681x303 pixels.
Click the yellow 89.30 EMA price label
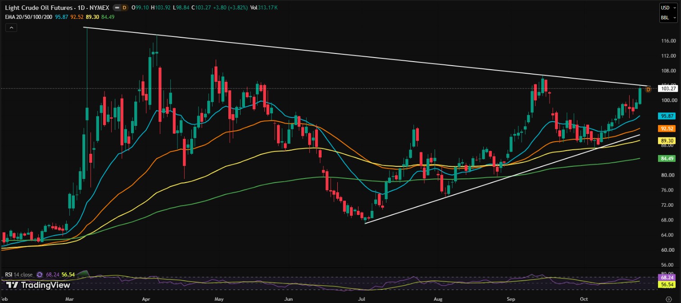666,140
